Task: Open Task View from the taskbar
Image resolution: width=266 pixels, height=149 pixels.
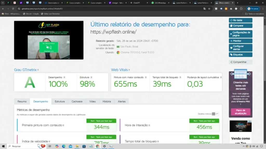Action: click(x=50, y=146)
